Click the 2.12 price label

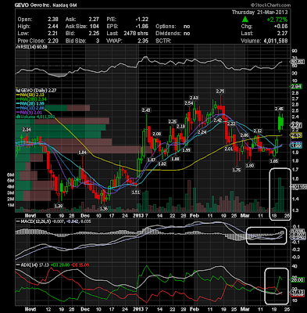(258, 131)
